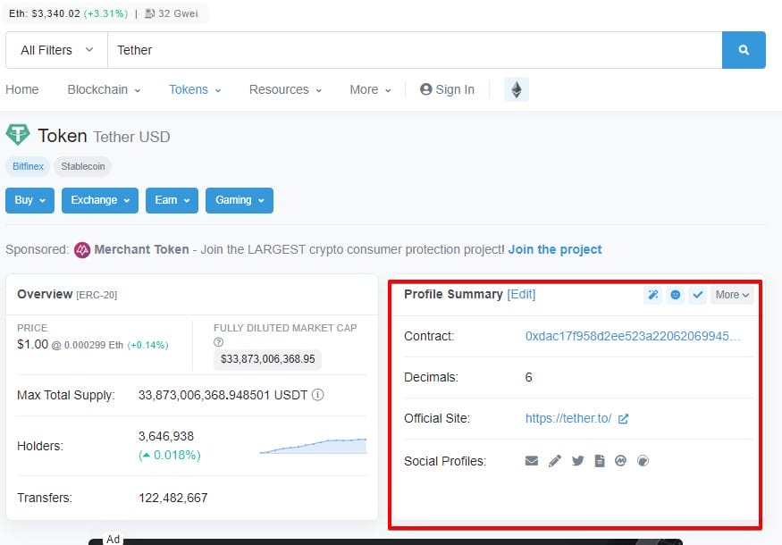This screenshot has width=782, height=545.
Task: Go to the Home page
Action: [x=22, y=89]
